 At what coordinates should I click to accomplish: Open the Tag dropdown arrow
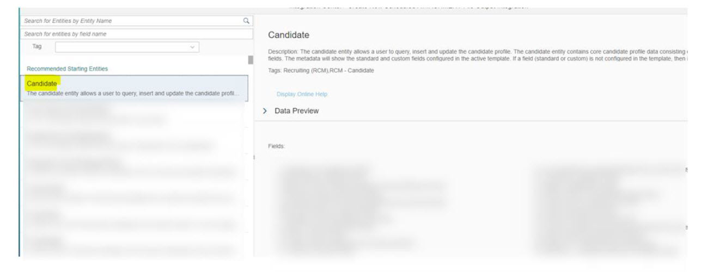pyautogui.click(x=192, y=47)
